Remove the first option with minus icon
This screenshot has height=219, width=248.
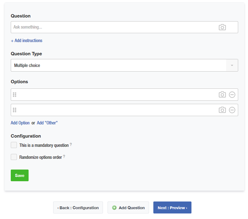click(232, 95)
